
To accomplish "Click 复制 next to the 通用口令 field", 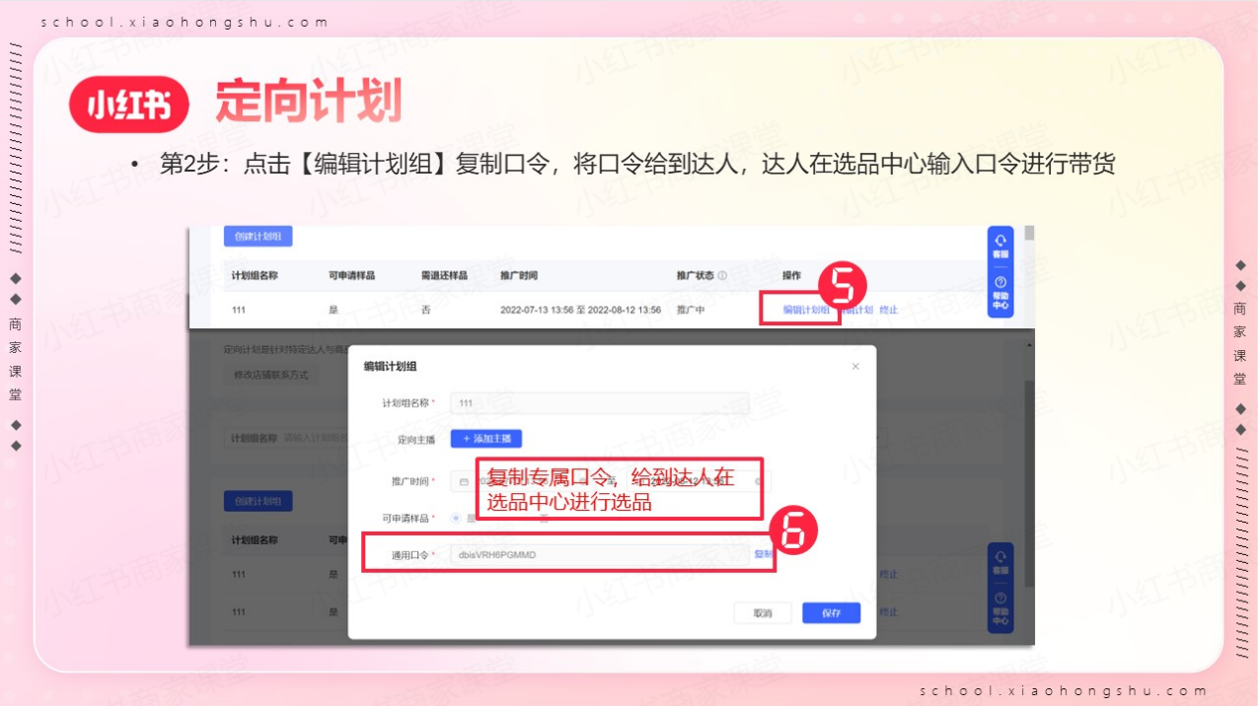I will (x=763, y=555).
